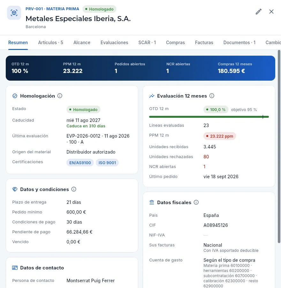This screenshot has width=281, height=288.
Task: Click the Compras 12 meses 180.595 € figure
Action: click(231, 71)
